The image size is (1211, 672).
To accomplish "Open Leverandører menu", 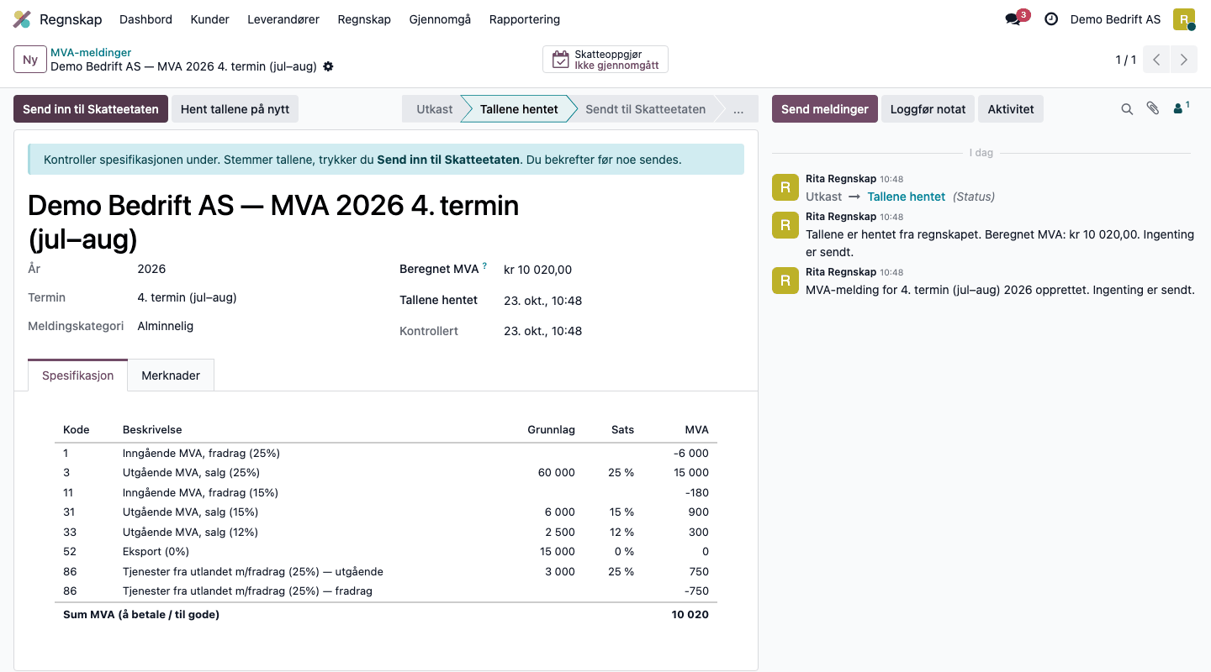I will tap(283, 19).
